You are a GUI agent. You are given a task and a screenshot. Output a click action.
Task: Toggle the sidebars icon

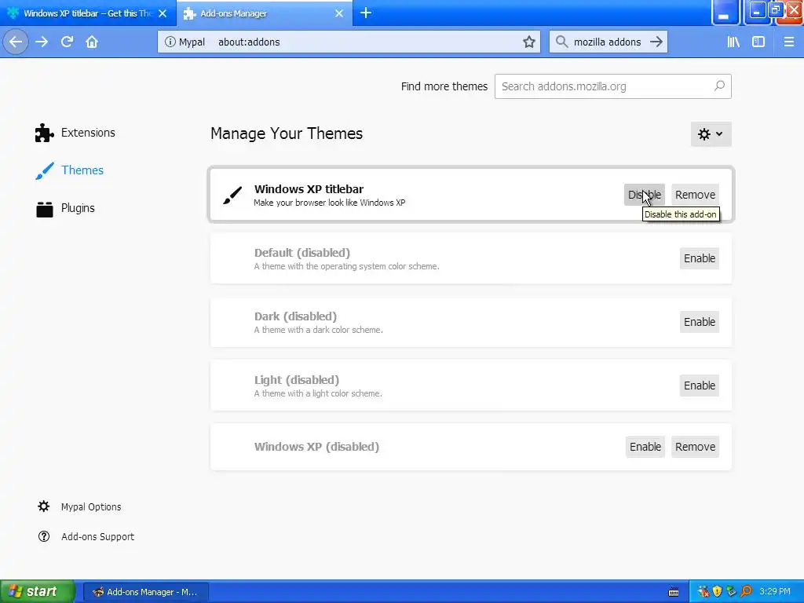click(758, 42)
